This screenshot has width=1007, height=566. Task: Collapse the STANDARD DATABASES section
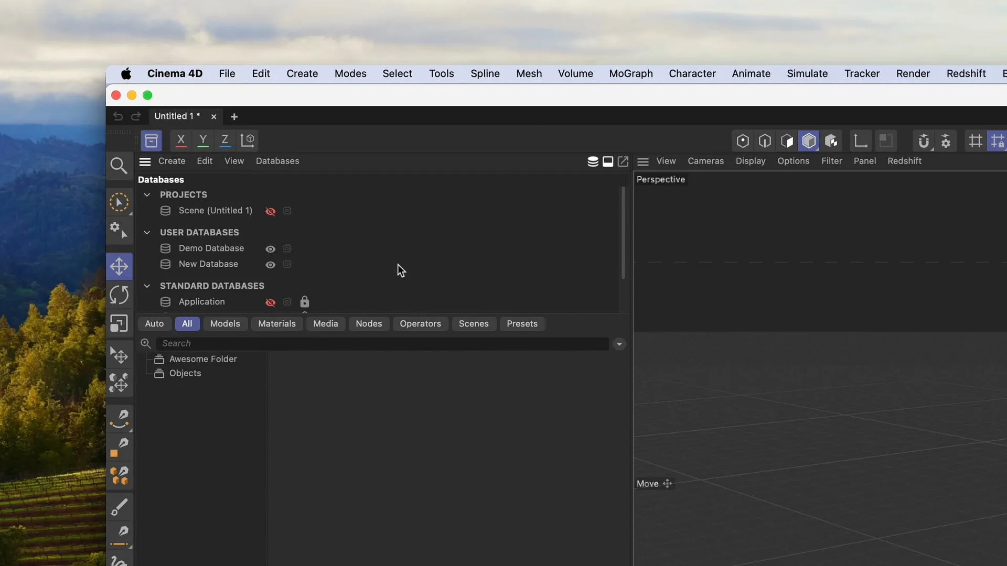point(147,286)
